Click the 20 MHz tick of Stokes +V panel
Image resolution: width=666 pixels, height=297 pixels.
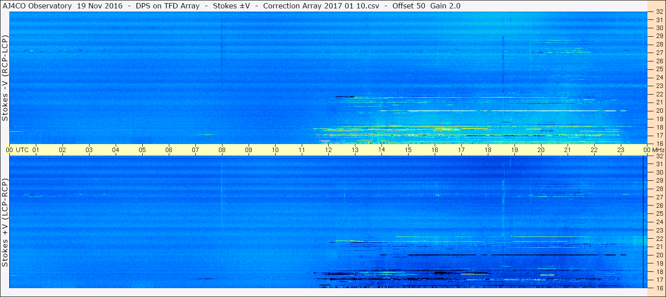click(659, 255)
